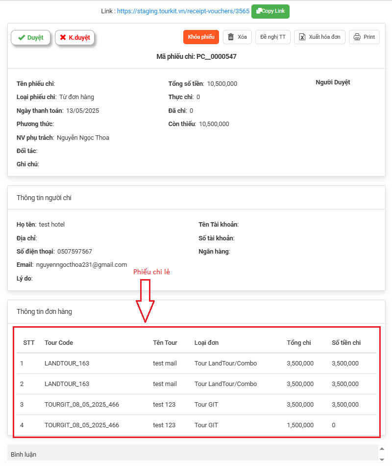This screenshot has height=466, width=392.
Task: Click TOURGIT_08_05_2025_466 in row 4
Action: 82,425
